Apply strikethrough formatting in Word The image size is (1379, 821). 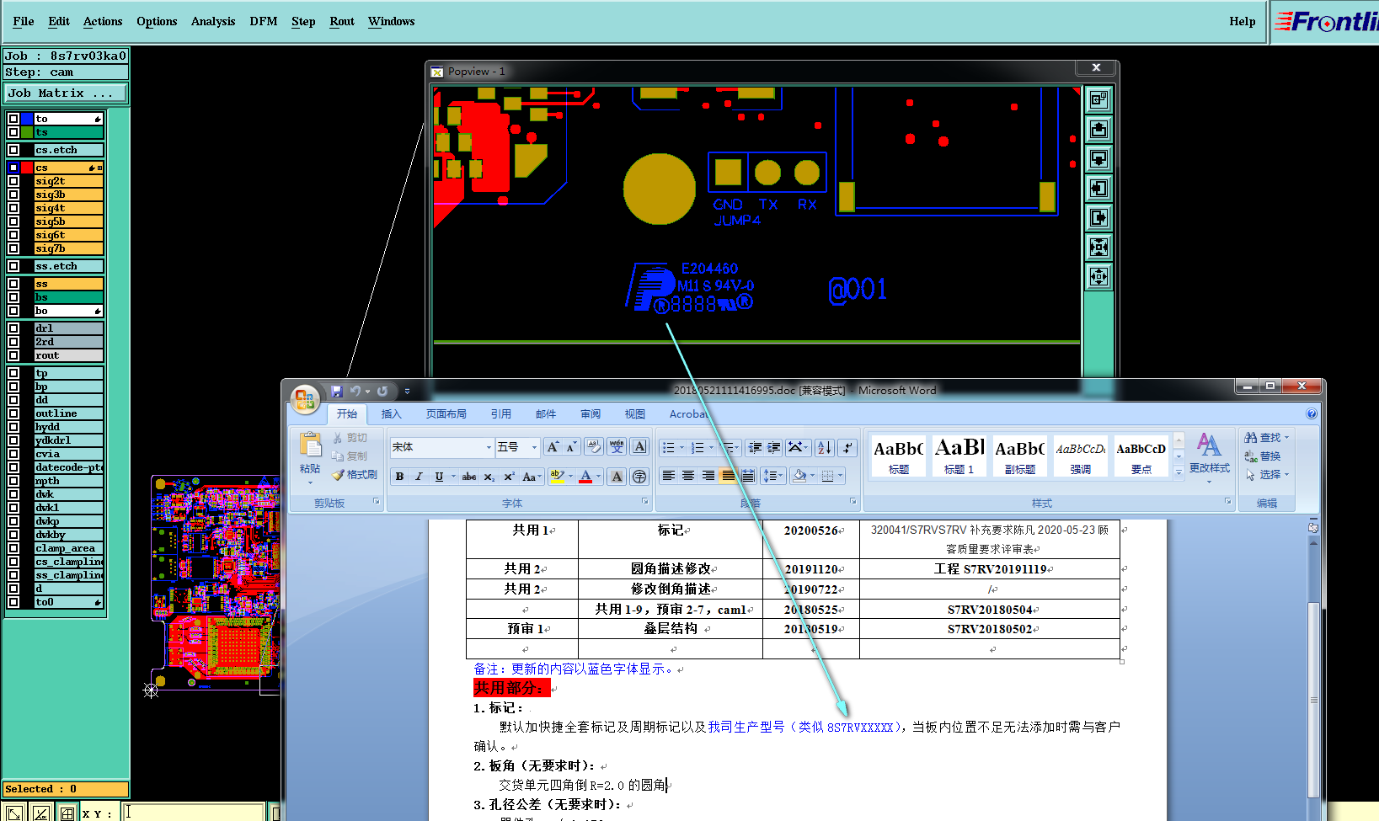[x=469, y=477]
